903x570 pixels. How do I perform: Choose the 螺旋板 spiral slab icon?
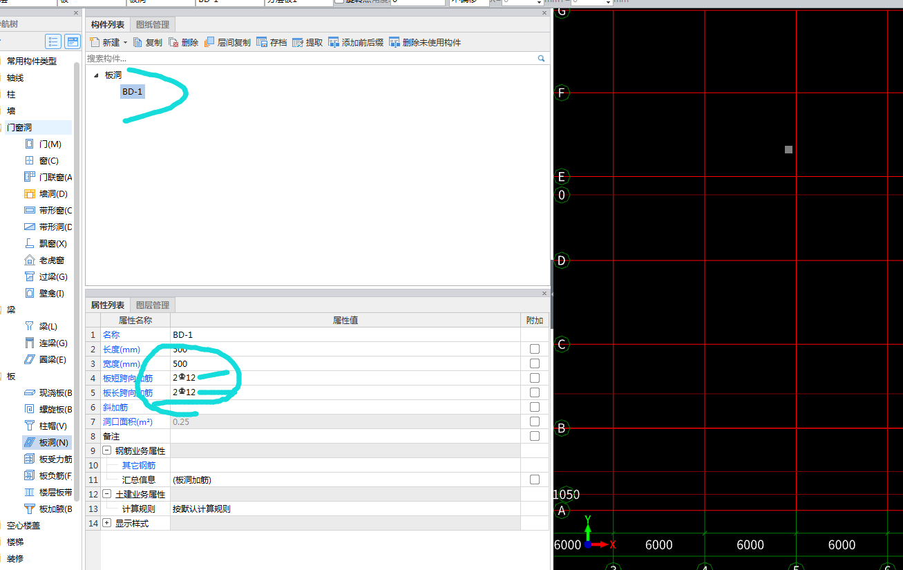29,409
